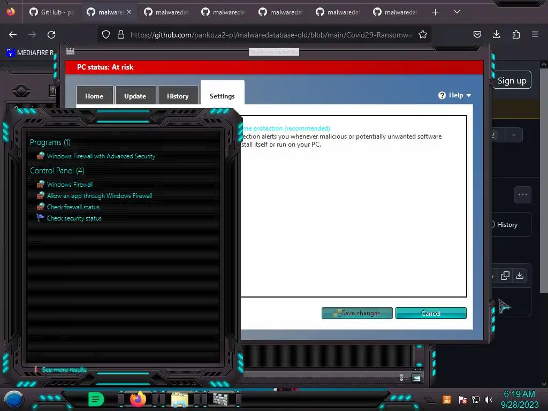
Task: Click the Windows Defender title bar icon
Action: [x=70, y=51]
